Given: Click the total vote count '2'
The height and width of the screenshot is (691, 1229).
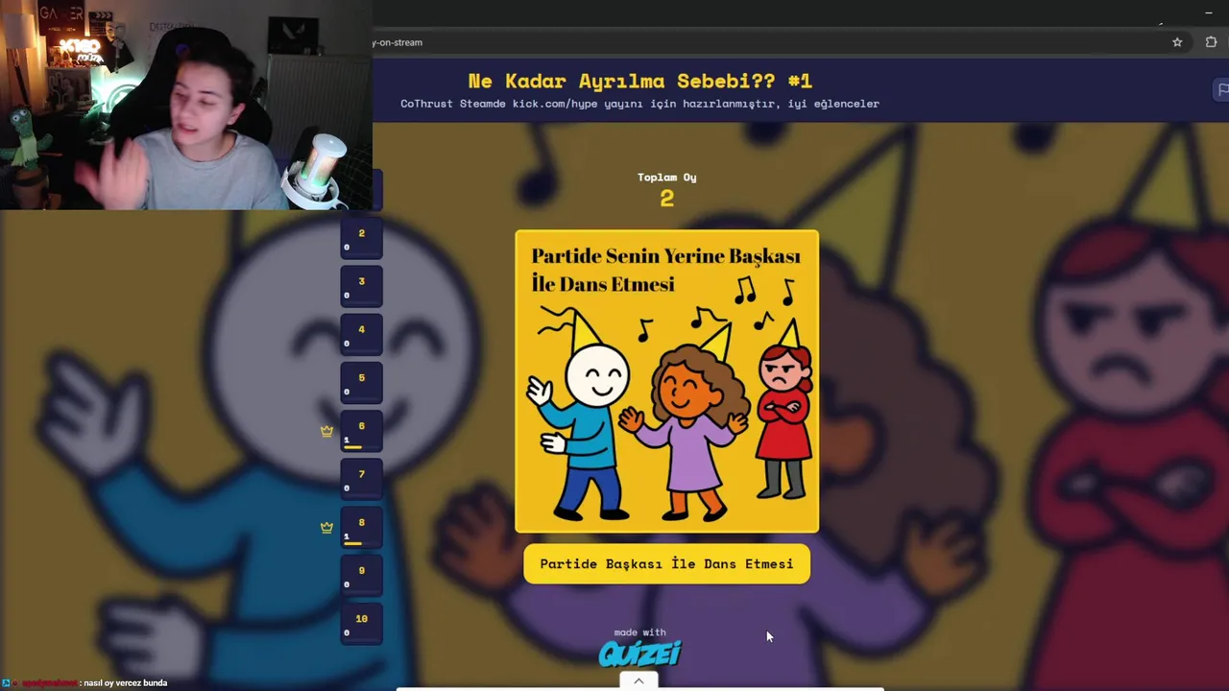Looking at the screenshot, I should click(667, 199).
